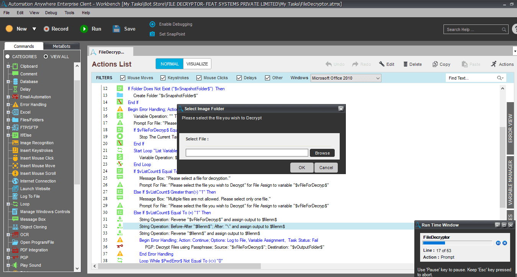Screen dimensions: 517x277
Task: Select the Internet Connection globe icon
Action: click(x=15, y=181)
